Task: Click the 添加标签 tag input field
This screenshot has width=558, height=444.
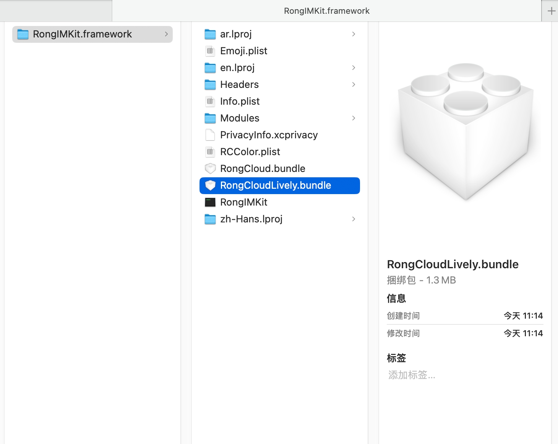Action: coord(412,375)
